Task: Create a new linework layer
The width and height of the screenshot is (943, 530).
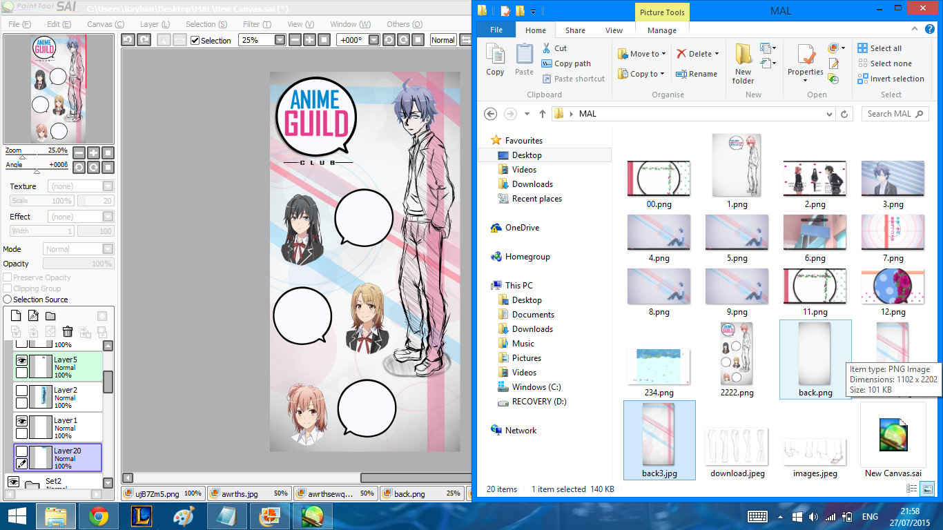Action: pyautogui.click(x=33, y=316)
